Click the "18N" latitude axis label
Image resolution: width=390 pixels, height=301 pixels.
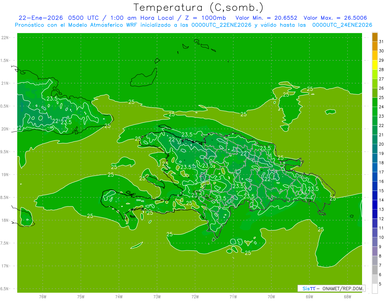[6, 220]
